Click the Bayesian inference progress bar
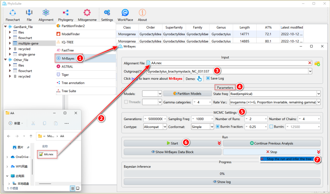This screenshot has height=194, width=330. pos(222,174)
